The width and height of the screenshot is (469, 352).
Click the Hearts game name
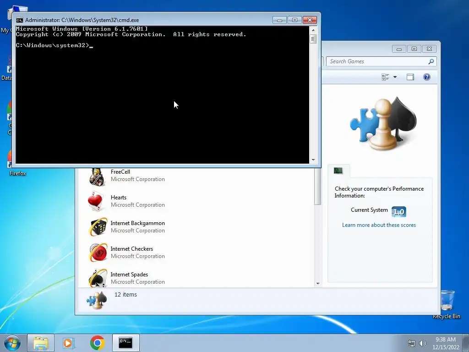pos(119,198)
